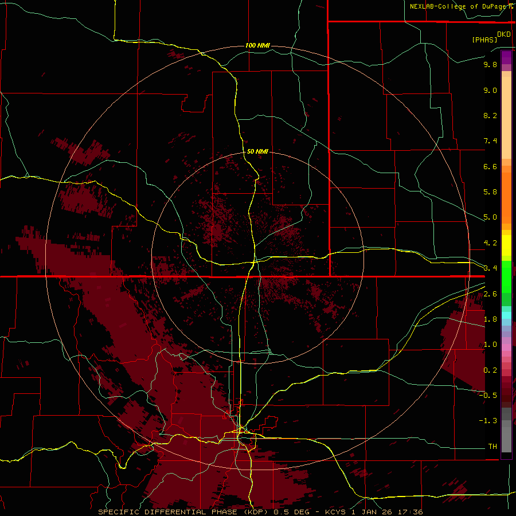Click the -1.3 scale value
This screenshot has height=516, width=516.
tap(488, 421)
